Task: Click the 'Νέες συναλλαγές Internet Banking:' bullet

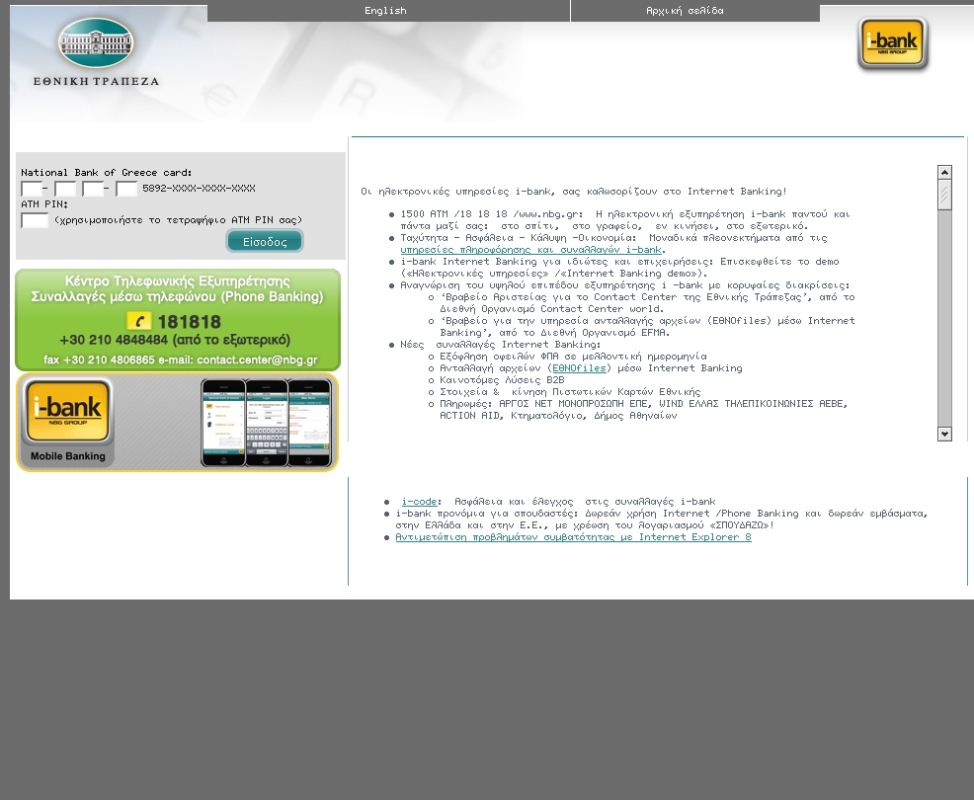Action: pos(500,345)
